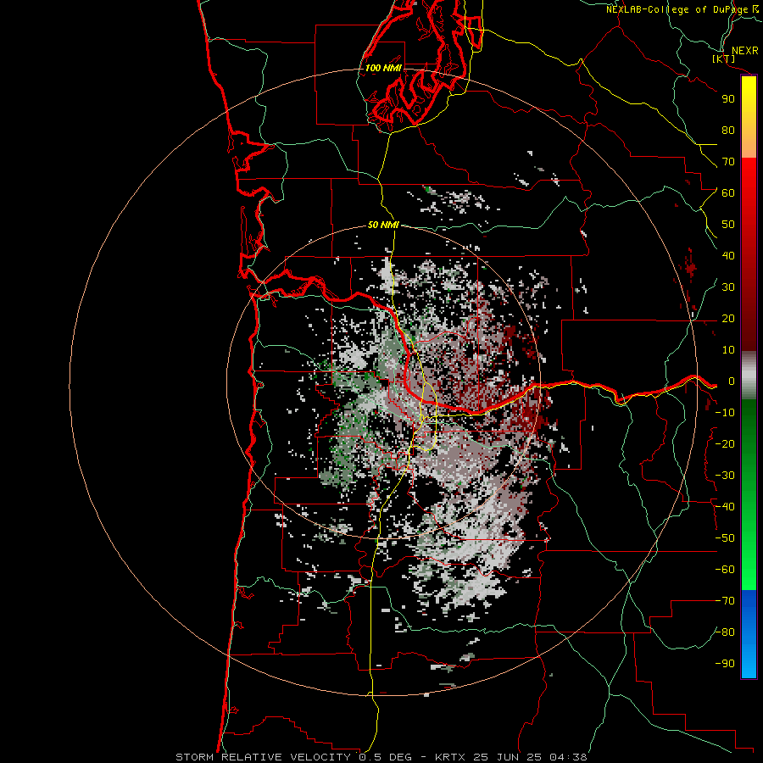Viewport: 763px width, 763px height.
Task: Select the 70 value on velocity scale
Action: click(x=728, y=162)
